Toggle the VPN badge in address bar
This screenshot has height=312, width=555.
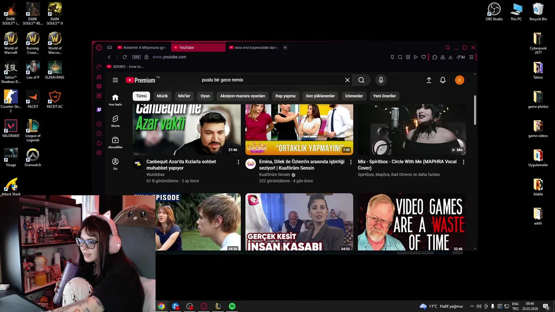click(x=136, y=57)
